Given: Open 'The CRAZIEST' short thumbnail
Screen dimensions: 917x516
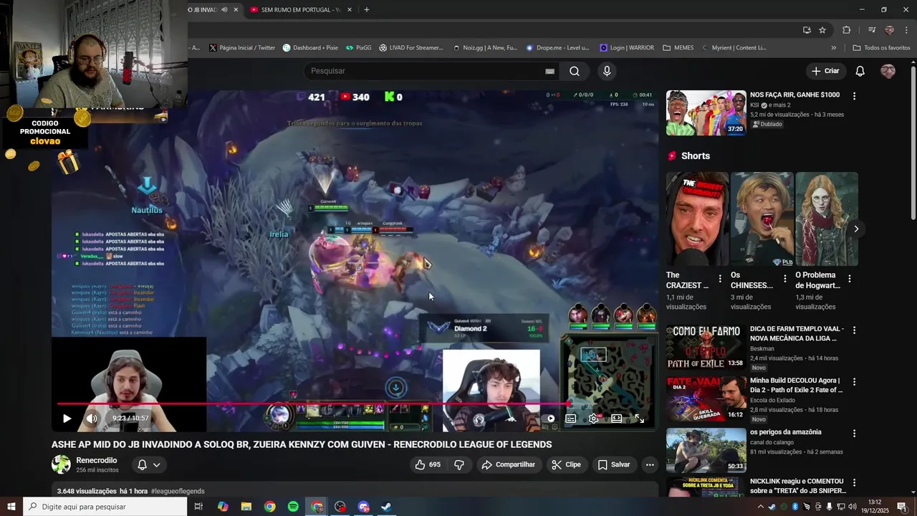Looking at the screenshot, I should click(x=697, y=219).
